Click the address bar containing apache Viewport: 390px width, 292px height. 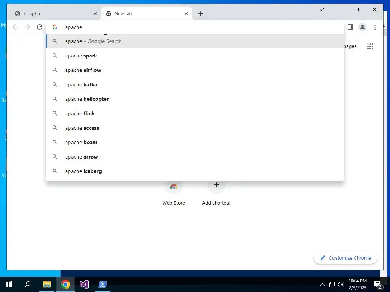pyautogui.click(x=195, y=27)
